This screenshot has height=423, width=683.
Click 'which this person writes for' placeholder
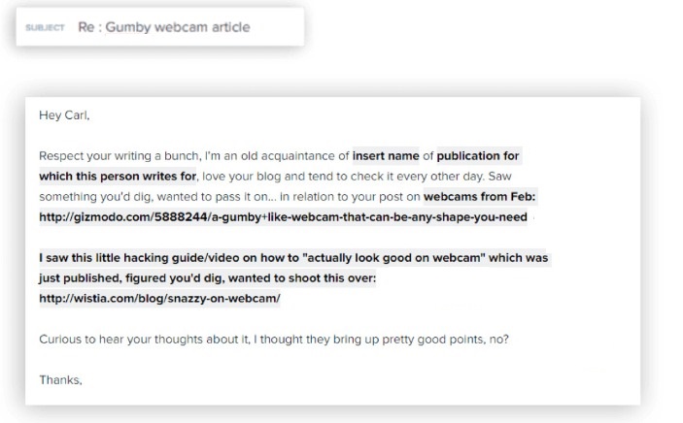pyautogui.click(x=118, y=177)
